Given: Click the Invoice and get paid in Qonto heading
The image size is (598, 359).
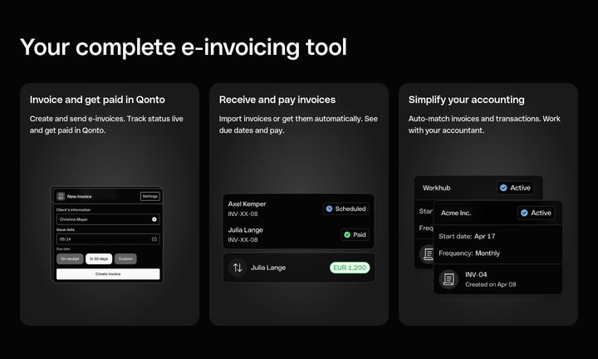Looking at the screenshot, I should pyautogui.click(x=97, y=100).
